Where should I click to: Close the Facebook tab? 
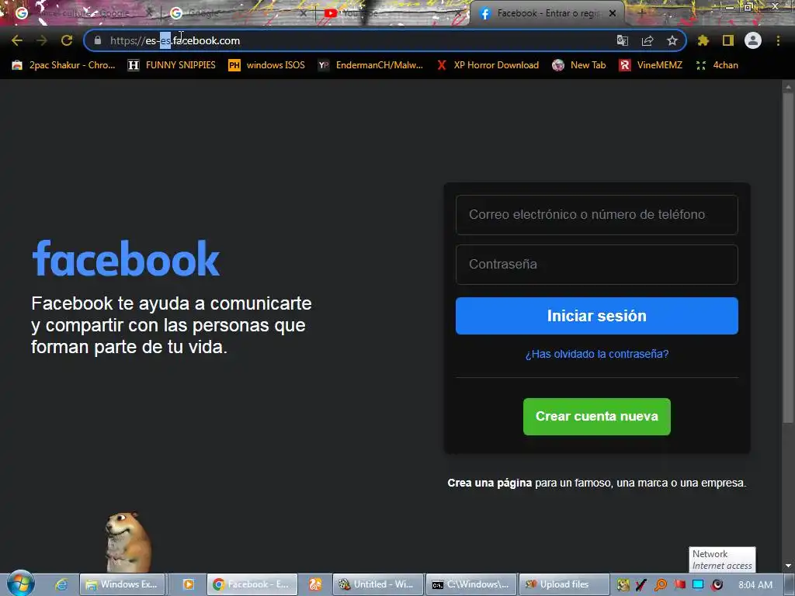coord(613,14)
